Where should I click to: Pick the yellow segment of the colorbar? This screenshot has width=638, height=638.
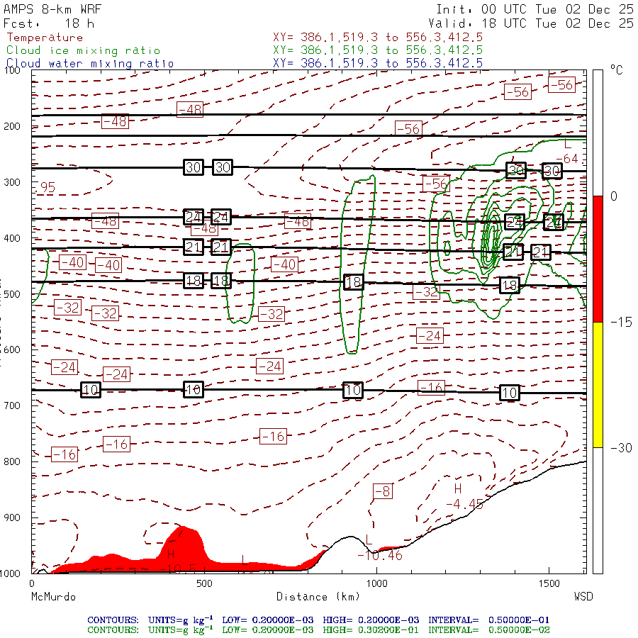click(598, 385)
